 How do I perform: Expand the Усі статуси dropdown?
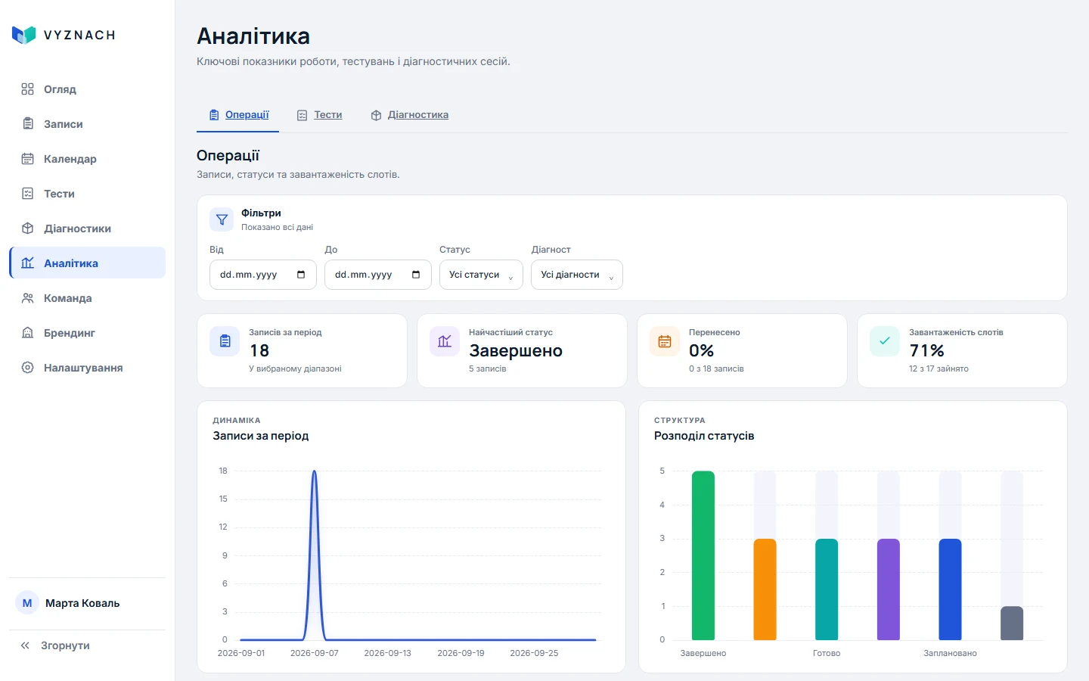[x=481, y=275]
